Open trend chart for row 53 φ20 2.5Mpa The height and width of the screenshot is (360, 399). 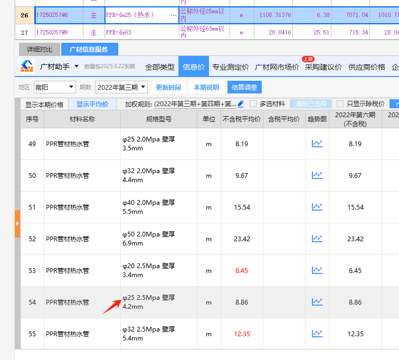(x=317, y=270)
